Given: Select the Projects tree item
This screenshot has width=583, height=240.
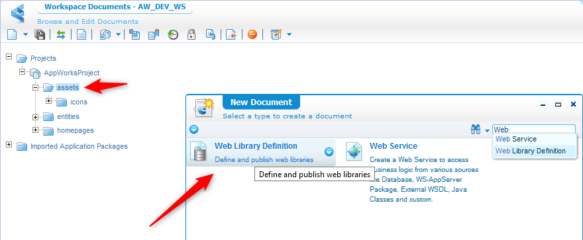Looking at the screenshot, I should pos(43,58).
